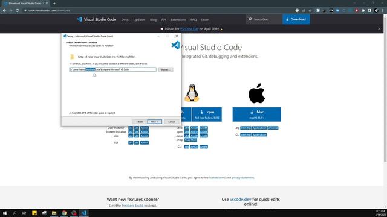
Task: Open the Blog navigation item
Action: coord(153,20)
